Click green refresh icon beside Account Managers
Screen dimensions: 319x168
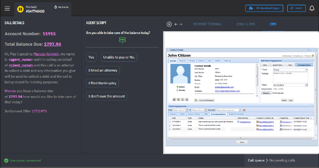pos(196,100)
